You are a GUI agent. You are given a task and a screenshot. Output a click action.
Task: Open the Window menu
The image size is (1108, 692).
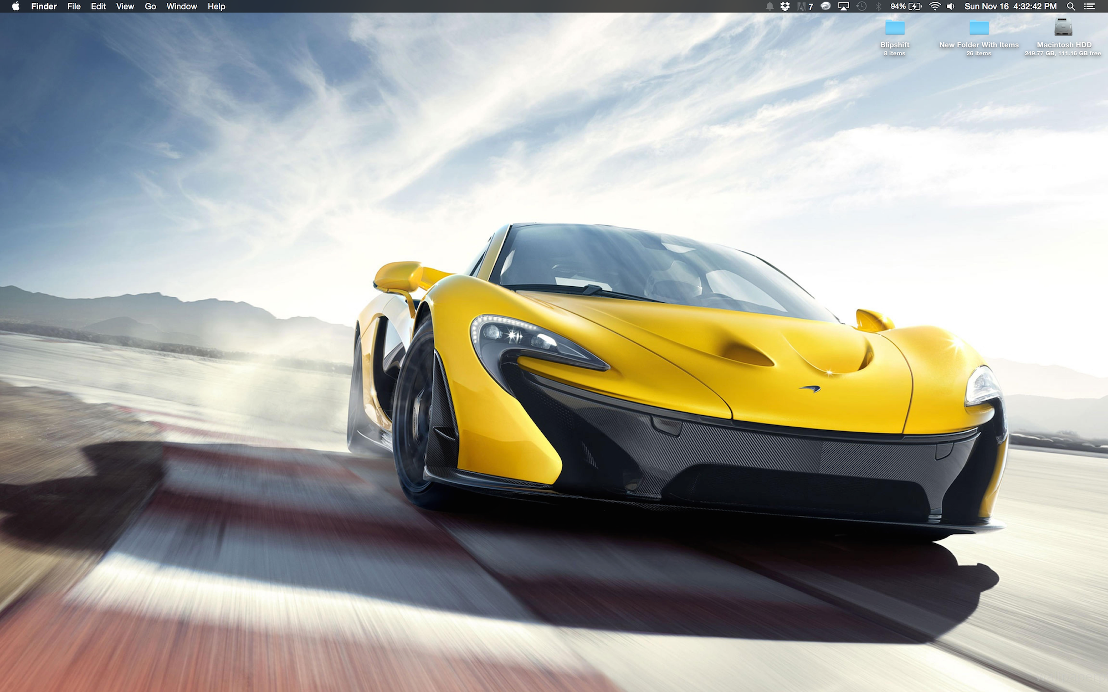click(x=182, y=7)
